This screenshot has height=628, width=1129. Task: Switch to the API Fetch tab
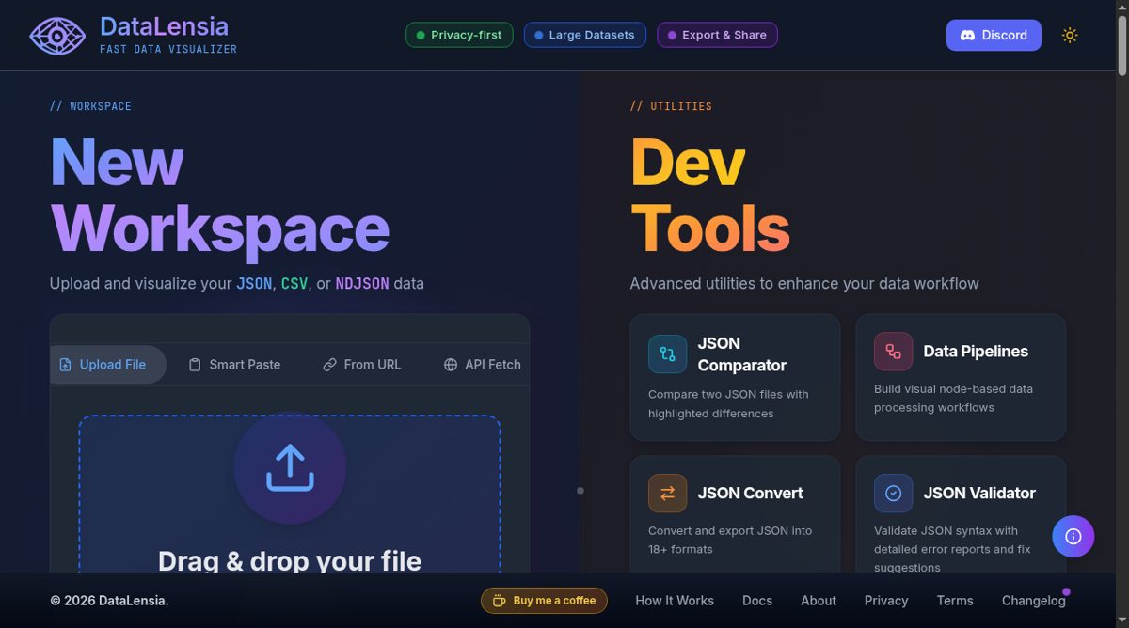pyautogui.click(x=482, y=365)
